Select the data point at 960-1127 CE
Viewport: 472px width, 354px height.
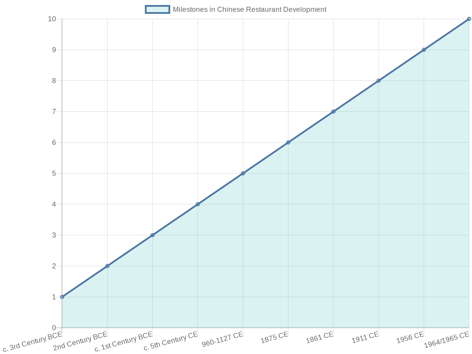coord(243,173)
